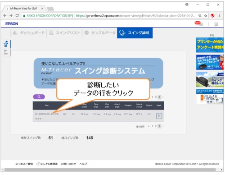Bookmark the page with the star icon

pos(206,16)
